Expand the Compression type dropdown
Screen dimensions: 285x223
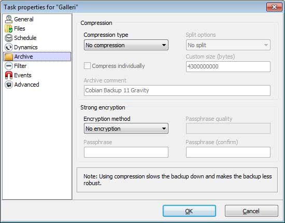click(126, 45)
